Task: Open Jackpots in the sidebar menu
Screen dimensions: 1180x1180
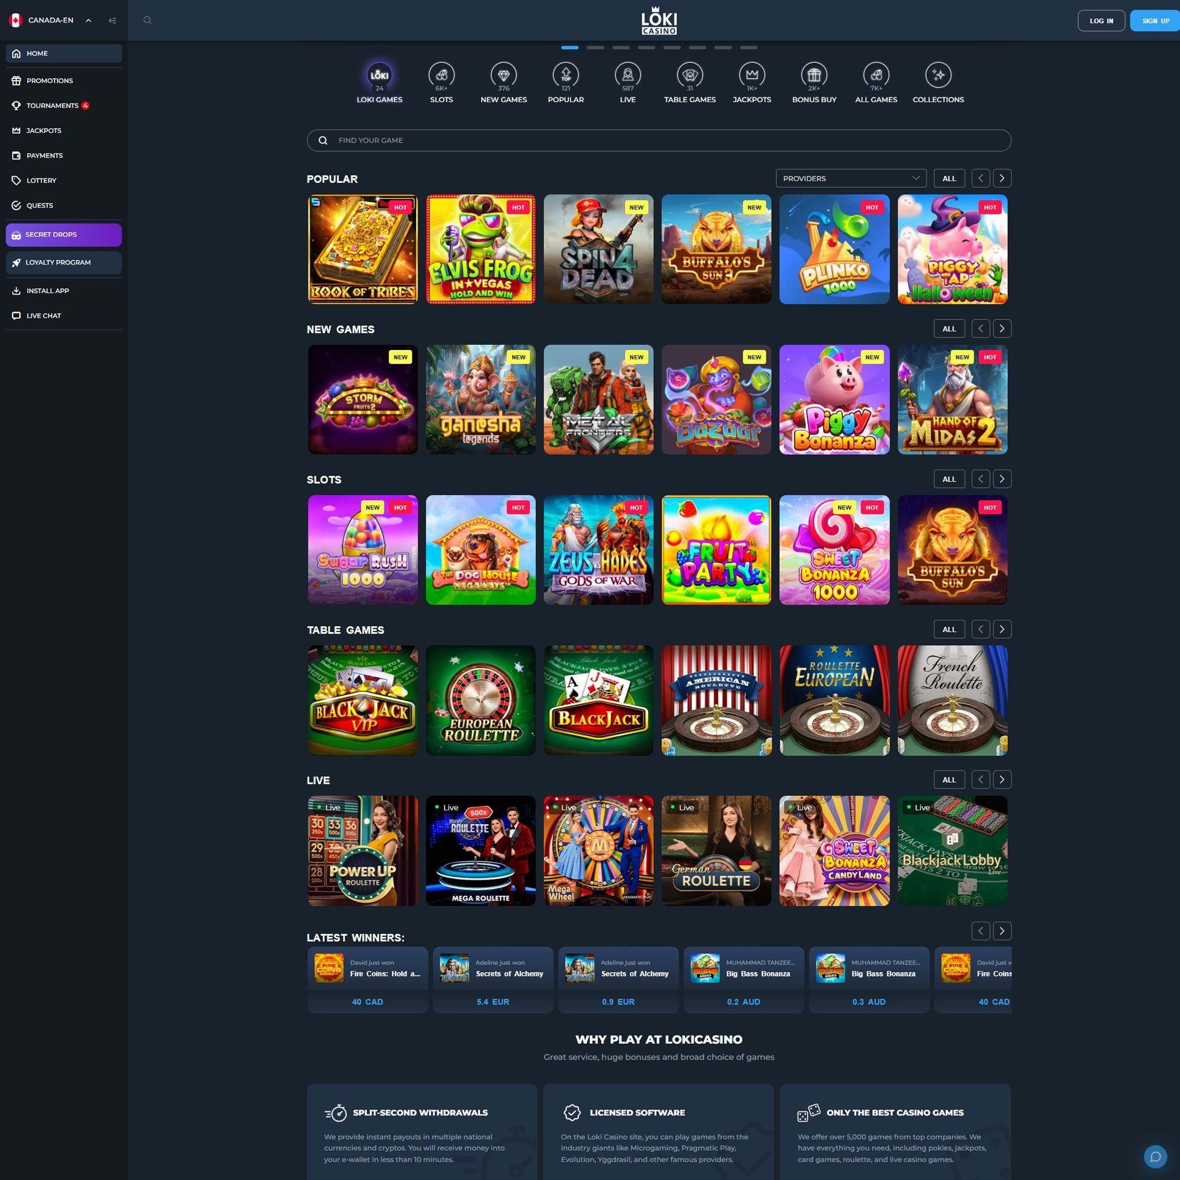Action: coord(64,131)
